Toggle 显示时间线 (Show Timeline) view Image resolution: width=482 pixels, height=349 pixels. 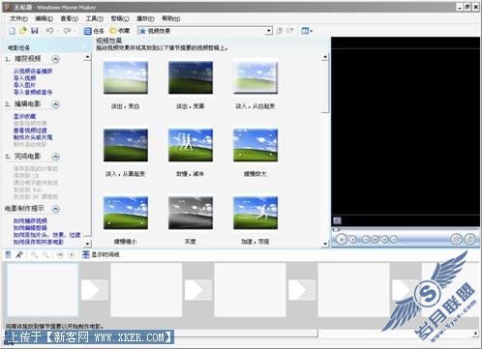[x=101, y=254]
